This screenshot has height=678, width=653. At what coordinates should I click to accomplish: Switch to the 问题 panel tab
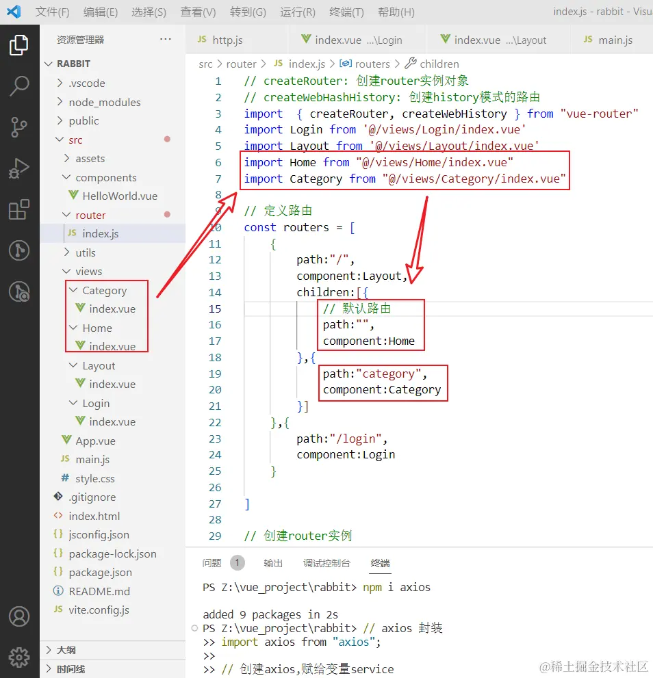pos(212,563)
